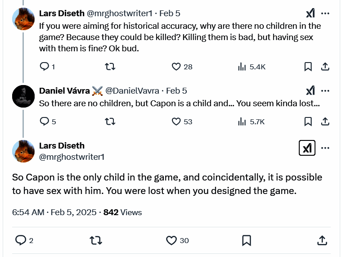
Task: Like Daniel Vávra's tweet with 53 likes
Action: coord(176,122)
